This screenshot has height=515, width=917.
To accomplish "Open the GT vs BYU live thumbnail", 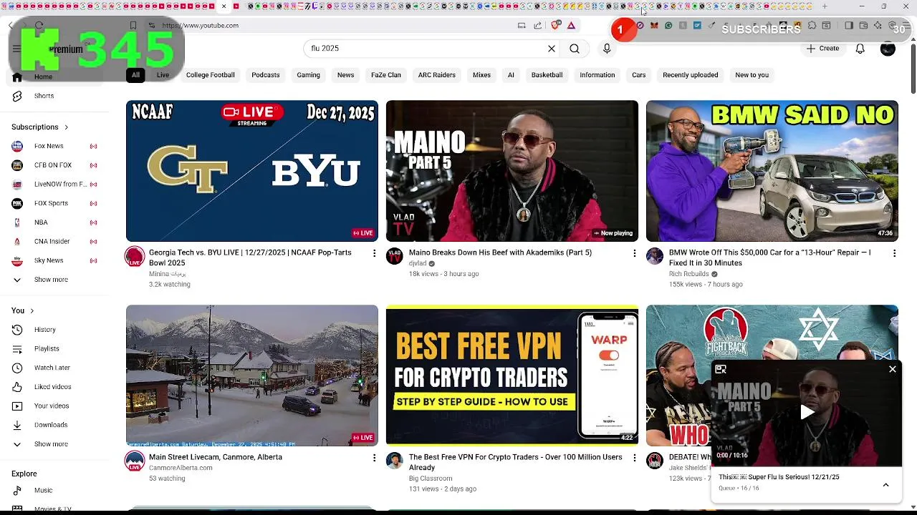I will click(252, 171).
